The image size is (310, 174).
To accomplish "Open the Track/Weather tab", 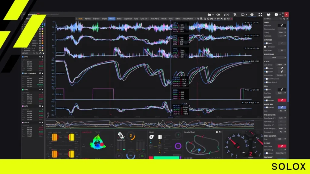I will (188, 19).
